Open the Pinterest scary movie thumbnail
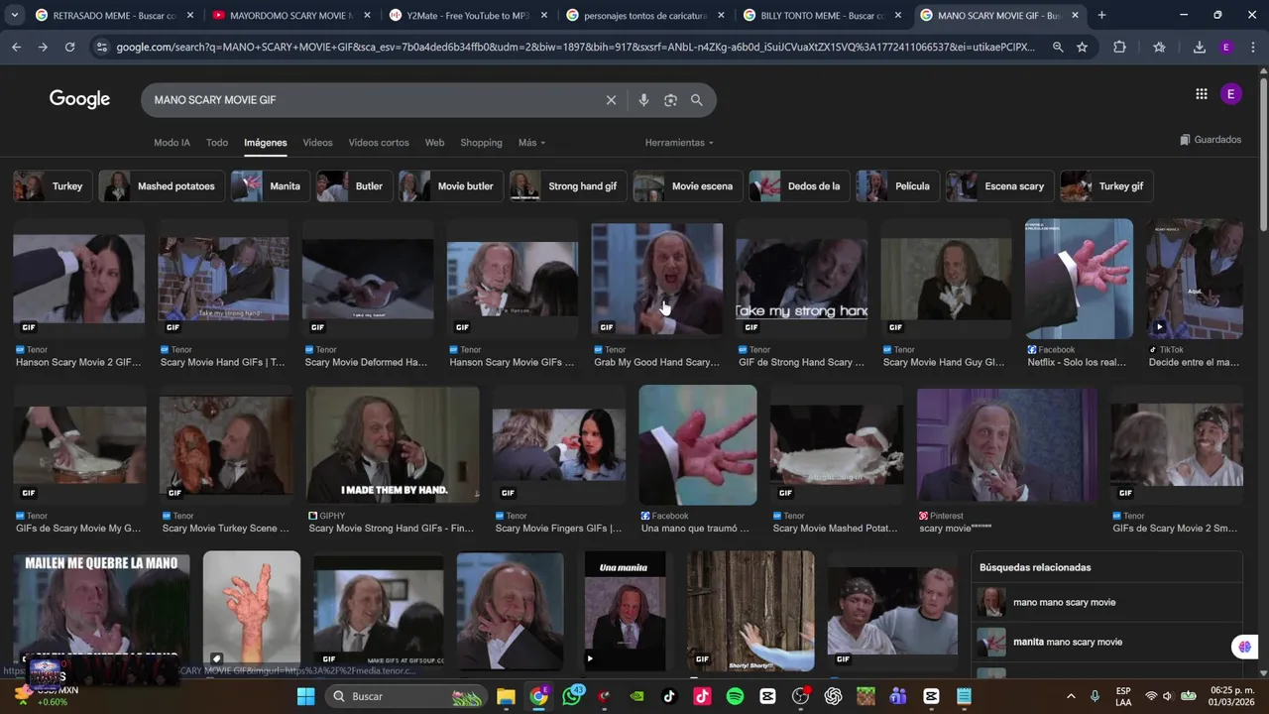This screenshot has height=714, width=1269. 1007,445
